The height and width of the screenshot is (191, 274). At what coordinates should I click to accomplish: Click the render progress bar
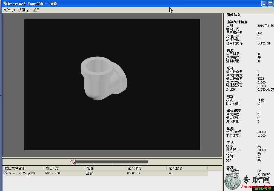point(112,162)
